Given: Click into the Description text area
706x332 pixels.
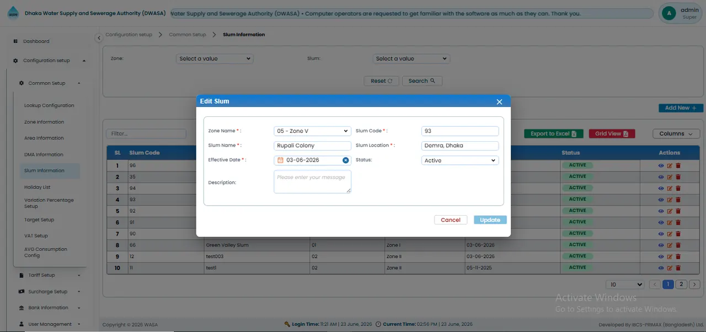Looking at the screenshot, I should pos(312,182).
